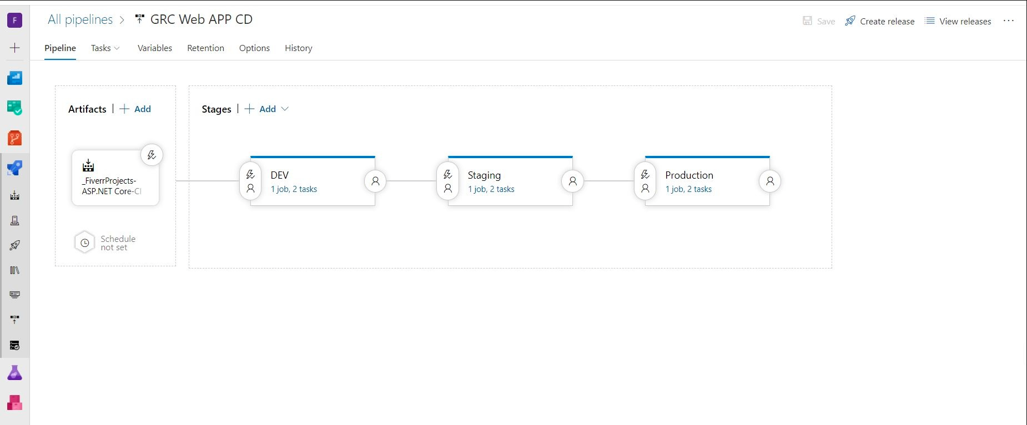
Task: Click the GRC Web APP CD pipeline title
Action: point(202,19)
